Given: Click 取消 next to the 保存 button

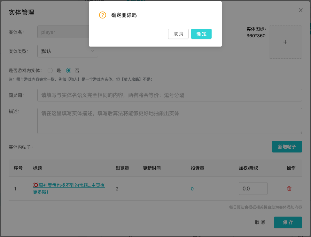Looking at the screenshot, I should click(x=260, y=222).
